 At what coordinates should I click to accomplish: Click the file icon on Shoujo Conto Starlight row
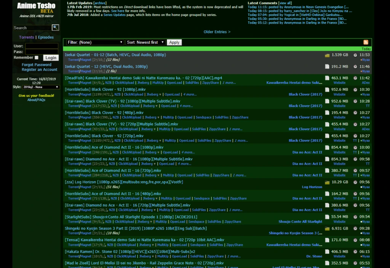[327, 217]
